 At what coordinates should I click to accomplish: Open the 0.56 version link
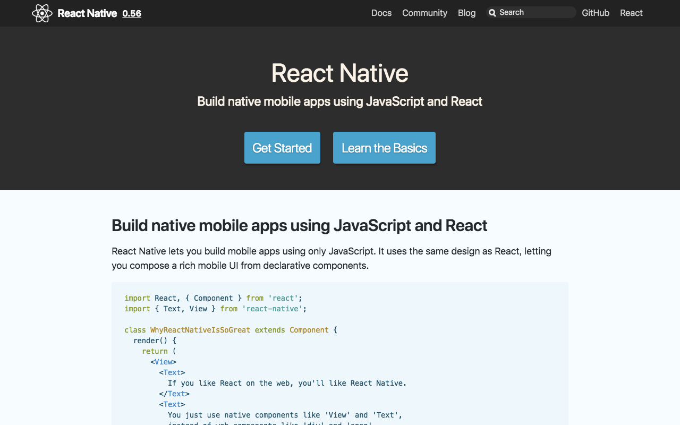pos(132,13)
